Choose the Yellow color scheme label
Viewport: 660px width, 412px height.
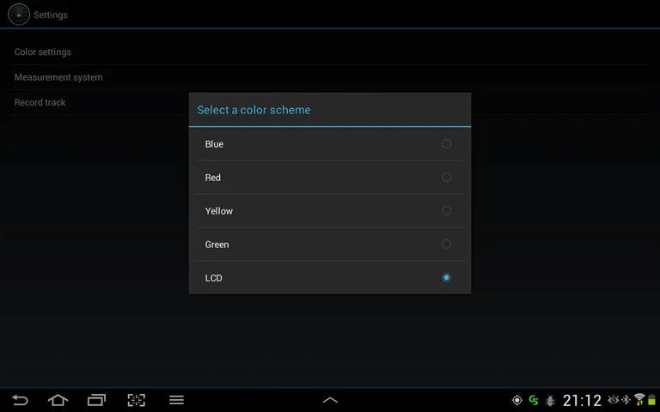pos(218,211)
